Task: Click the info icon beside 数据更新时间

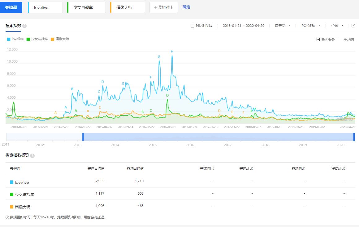Action: tap(7, 217)
